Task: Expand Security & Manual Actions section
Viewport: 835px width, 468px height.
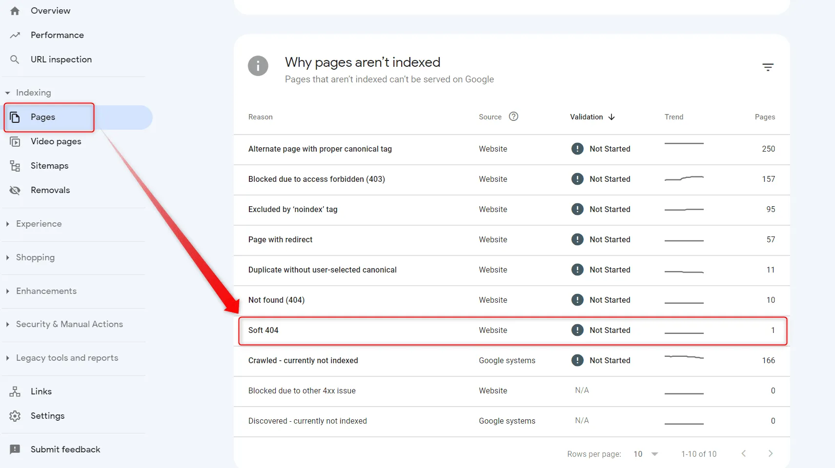Action: 8,324
